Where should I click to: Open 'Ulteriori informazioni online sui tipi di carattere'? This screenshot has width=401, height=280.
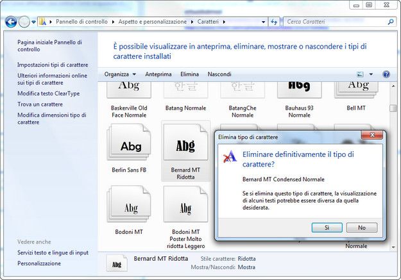click(52, 79)
